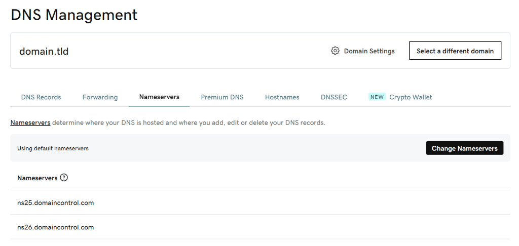This screenshot has height=246, width=519.
Task: Open the Domain Settings text link
Action: point(369,51)
